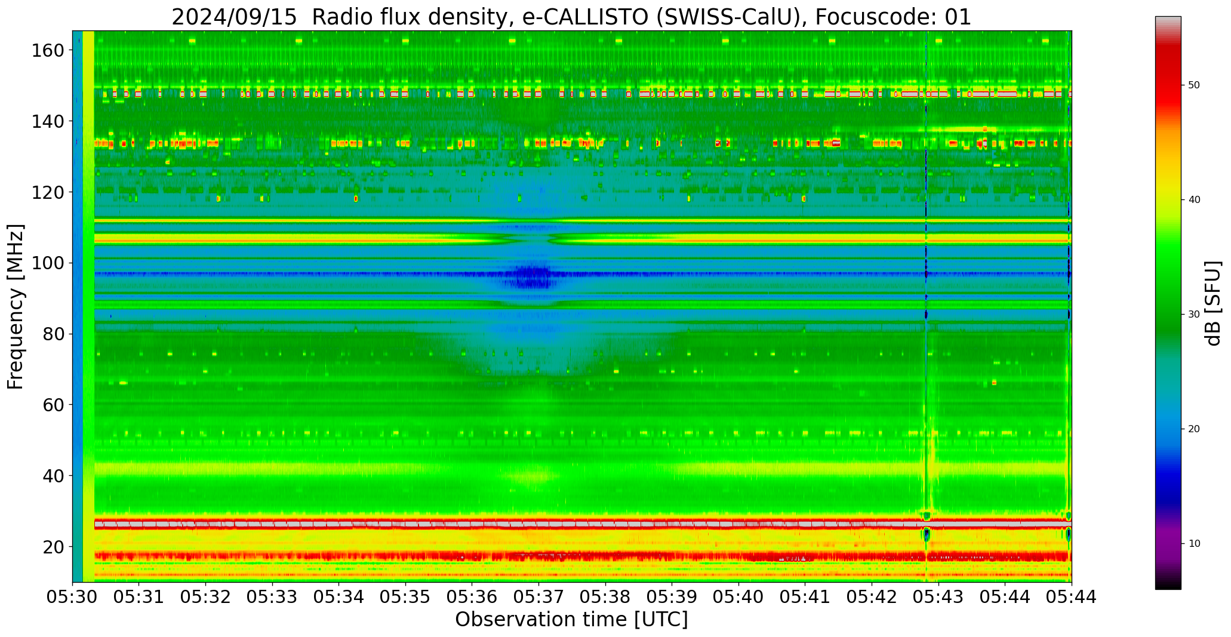The image size is (1231, 637).
Task: Click the colorbar tick label 40
Action: point(1194,200)
